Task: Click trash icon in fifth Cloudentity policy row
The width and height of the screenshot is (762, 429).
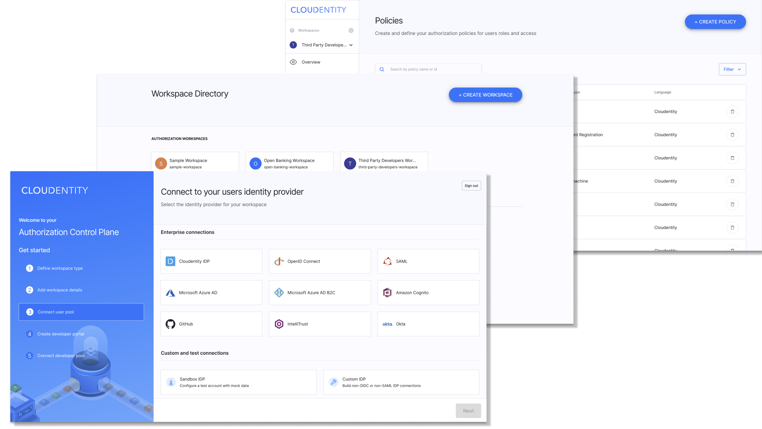Action: (x=732, y=204)
